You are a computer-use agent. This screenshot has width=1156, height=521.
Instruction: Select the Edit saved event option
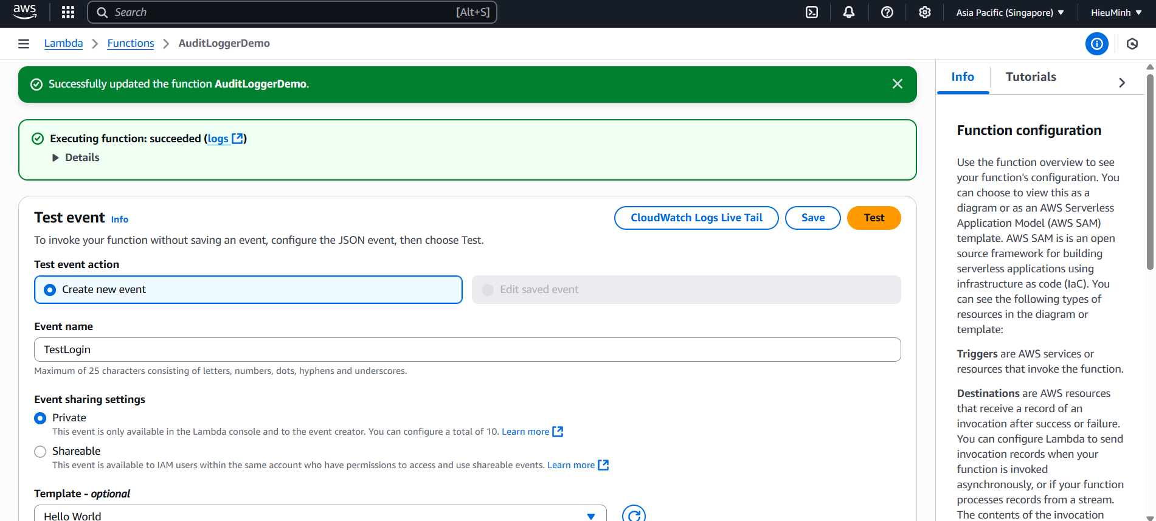(686, 289)
